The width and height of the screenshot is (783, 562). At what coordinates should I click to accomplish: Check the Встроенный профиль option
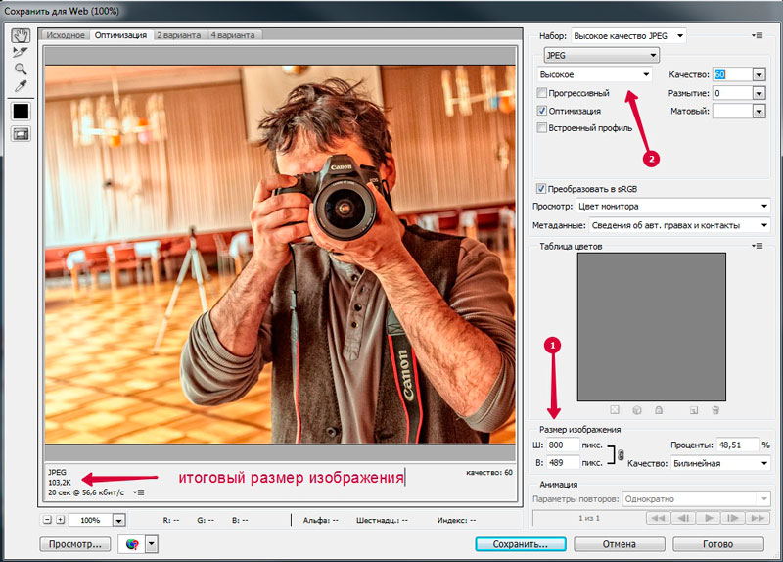(x=542, y=127)
